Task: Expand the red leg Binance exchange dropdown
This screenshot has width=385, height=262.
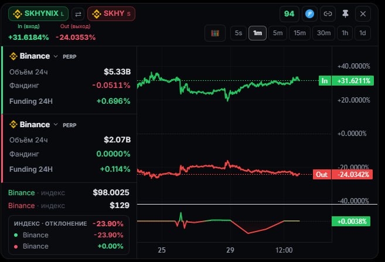Action: [x=56, y=125]
